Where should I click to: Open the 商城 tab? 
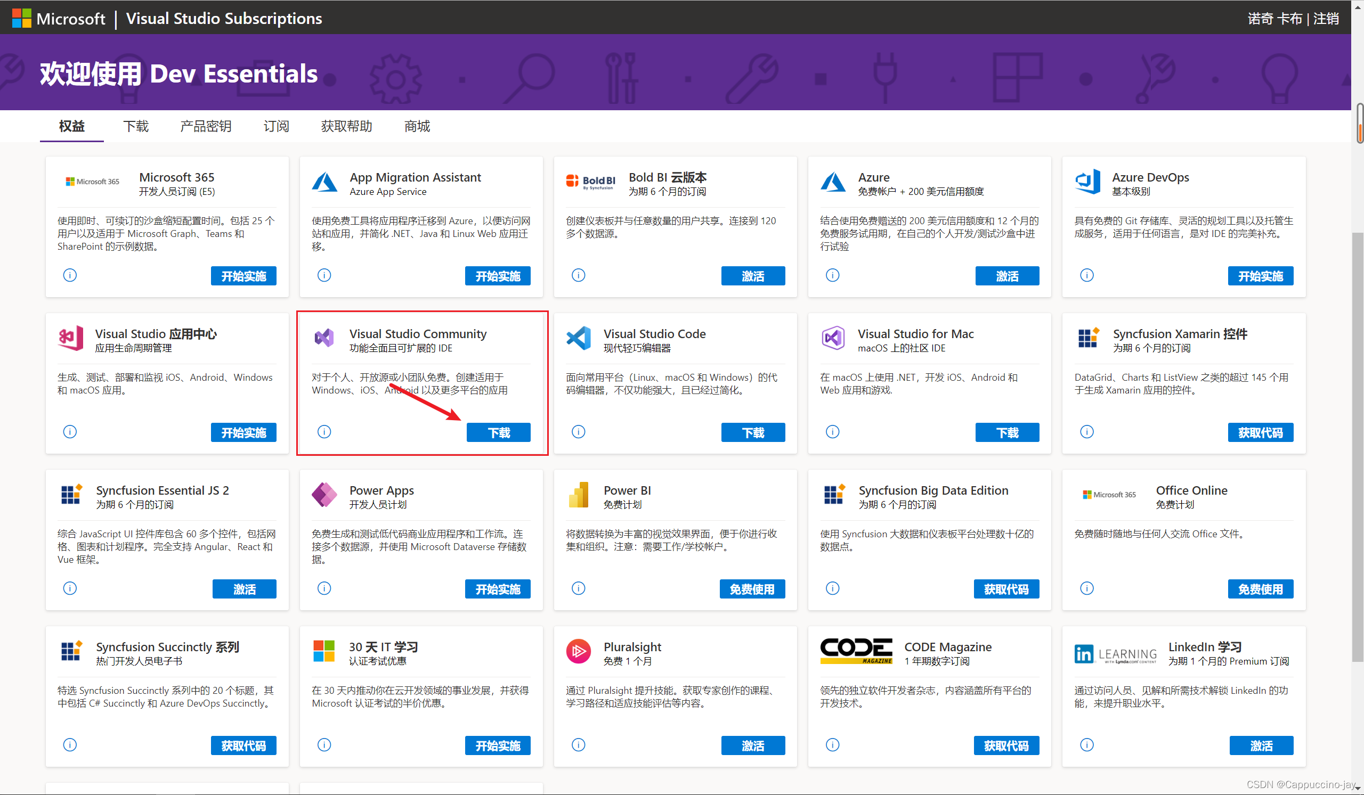416,126
